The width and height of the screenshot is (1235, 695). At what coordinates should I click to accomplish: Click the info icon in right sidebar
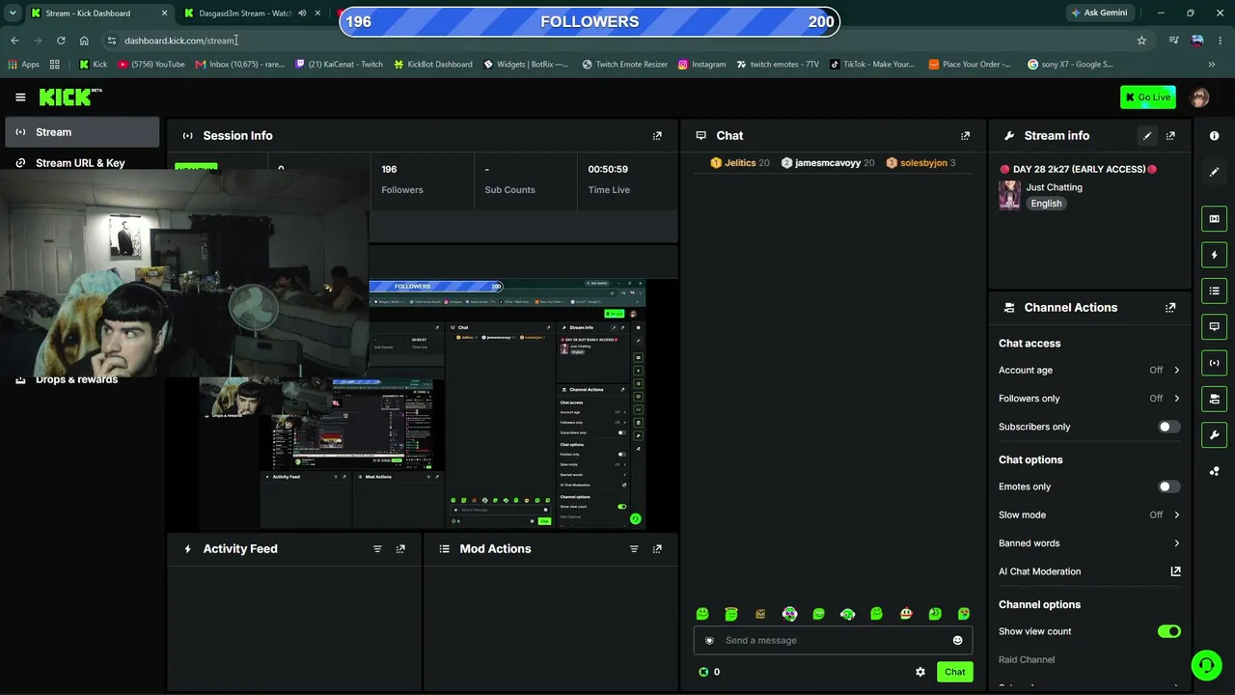(1214, 136)
